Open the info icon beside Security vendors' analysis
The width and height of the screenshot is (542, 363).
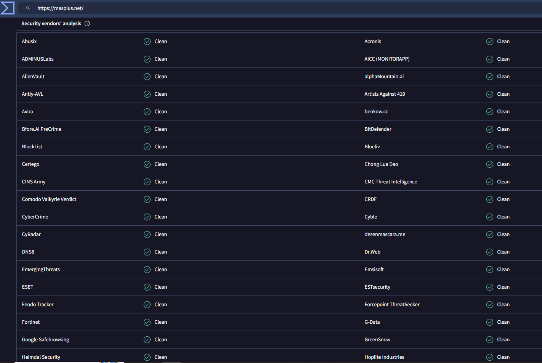[x=87, y=24]
